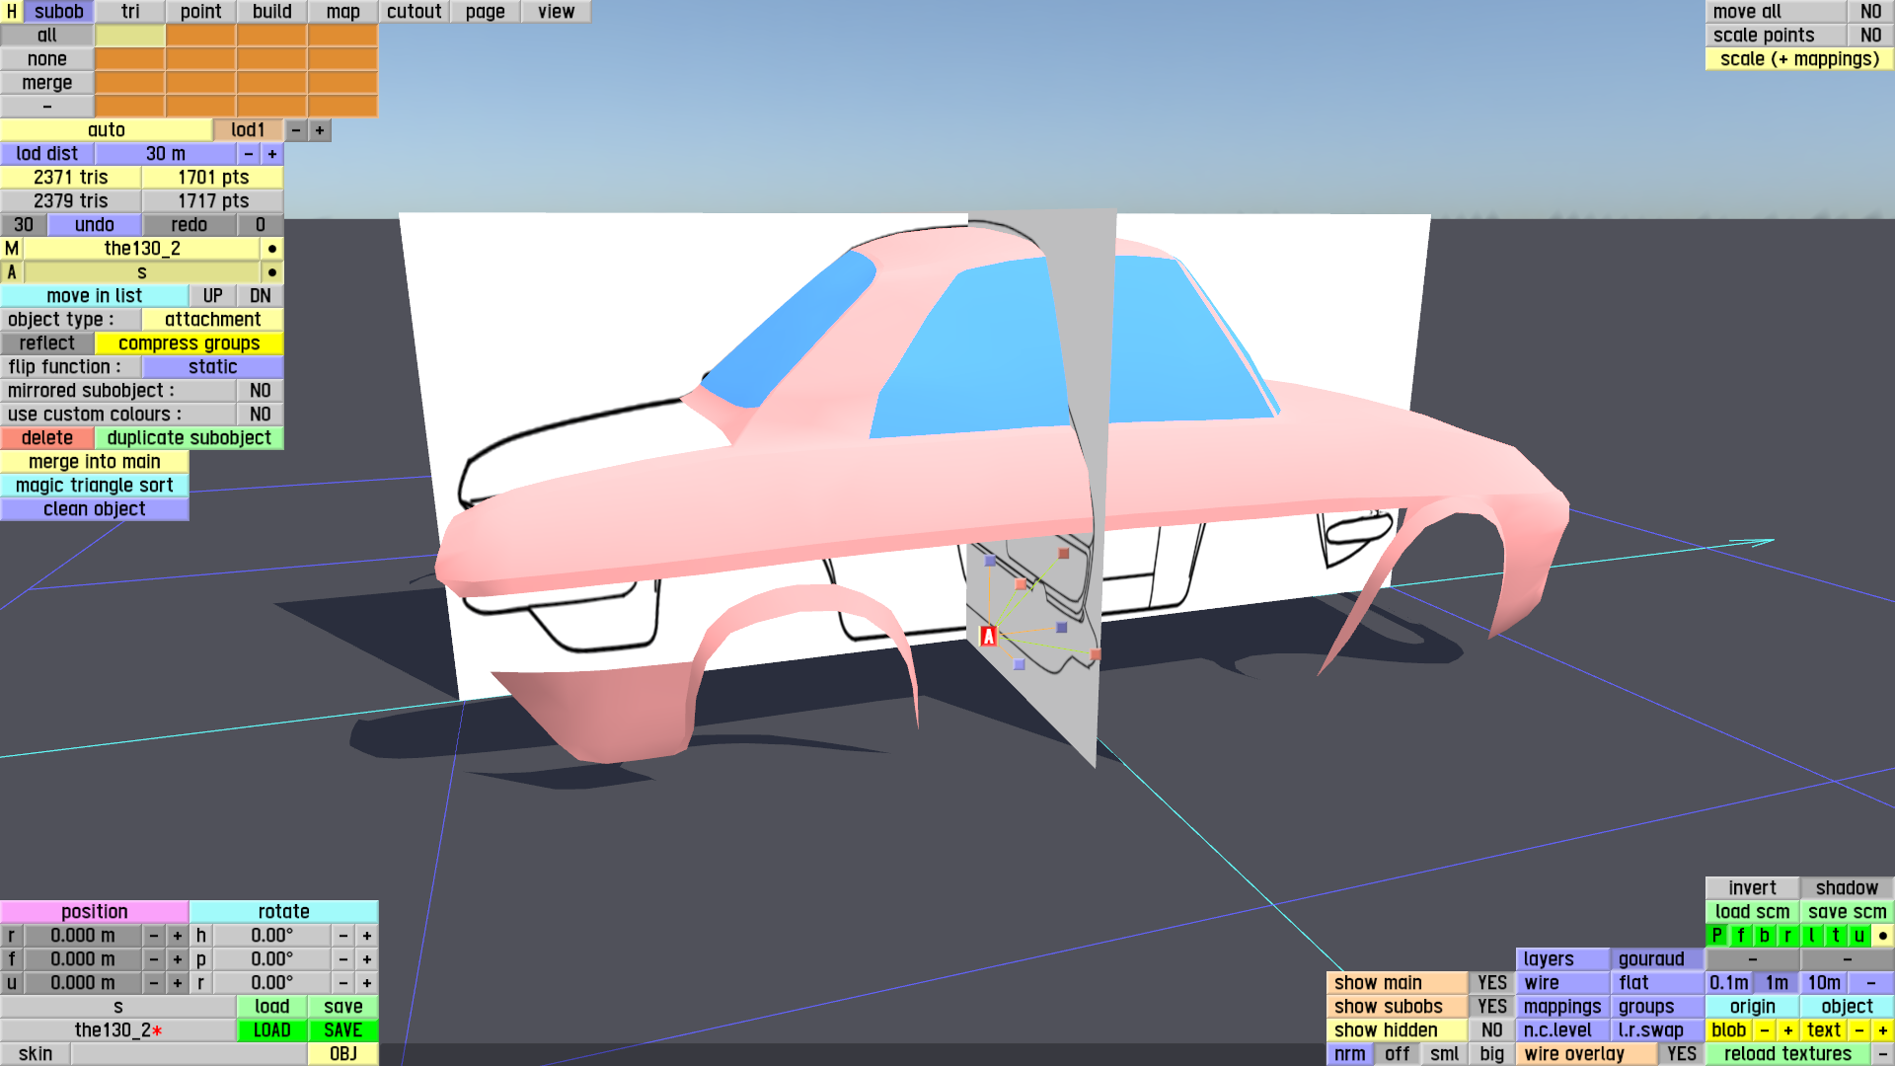
Task: Toggle show hidden NO value
Action: tap(1491, 1030)
